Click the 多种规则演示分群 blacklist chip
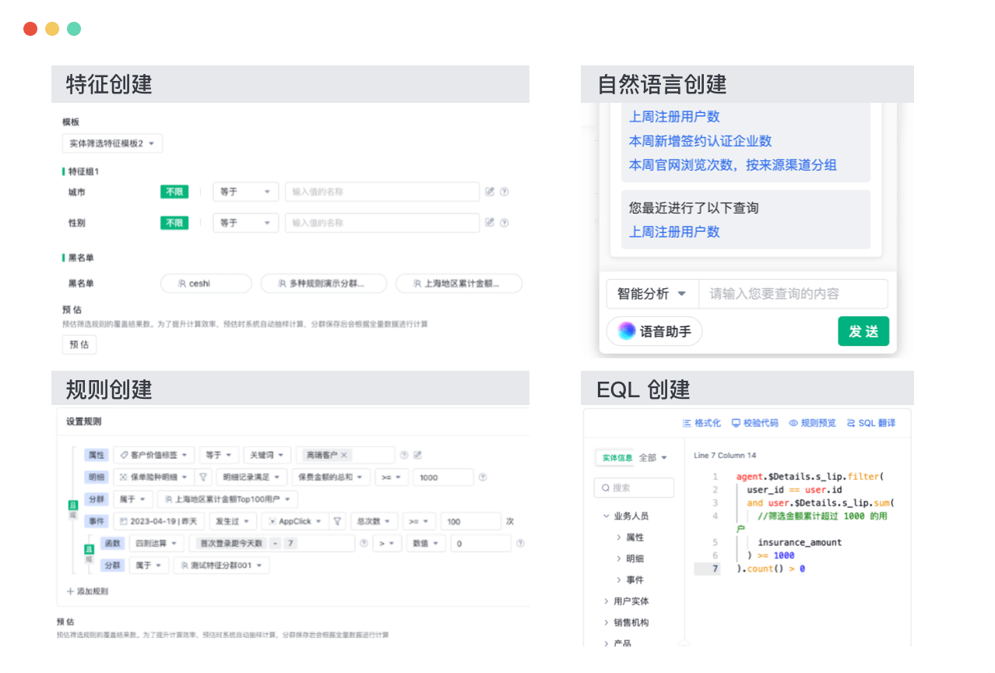Image resolution: width=995 pixels, height=673 pixels. [x=323, y=284]
